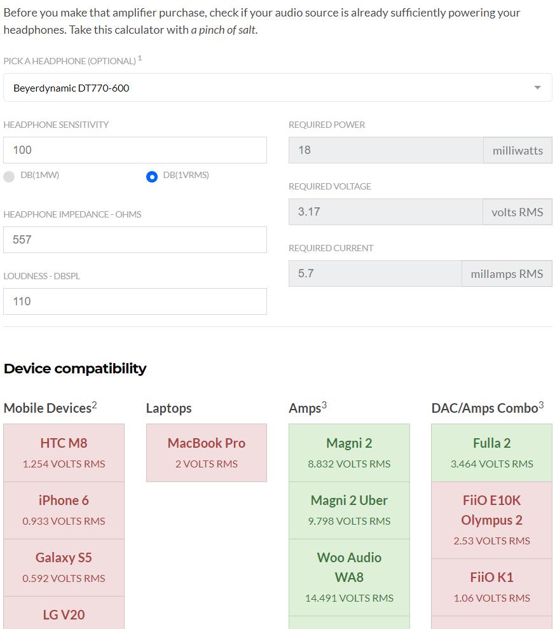This screenshot has width=555, height=629.
Task: Click the Fulla 2 DAC/amp card
Action: point(491,453)
